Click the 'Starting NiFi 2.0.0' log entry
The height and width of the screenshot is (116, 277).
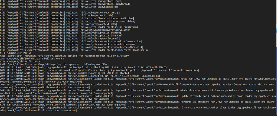[x=83, y=67]
